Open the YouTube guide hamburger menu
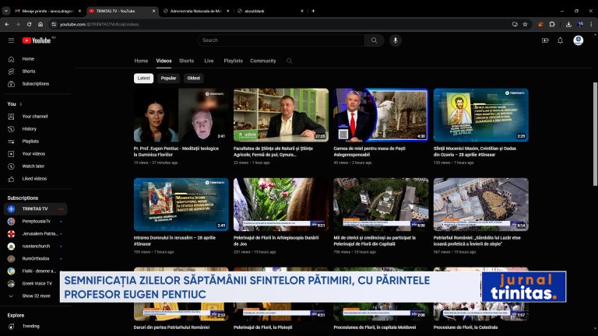The width and height of the screenshot is (598, 336). [x=11, y=40]
